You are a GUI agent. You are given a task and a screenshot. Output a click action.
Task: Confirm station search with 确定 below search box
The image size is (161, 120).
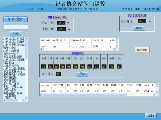click(x=16, y=33)
